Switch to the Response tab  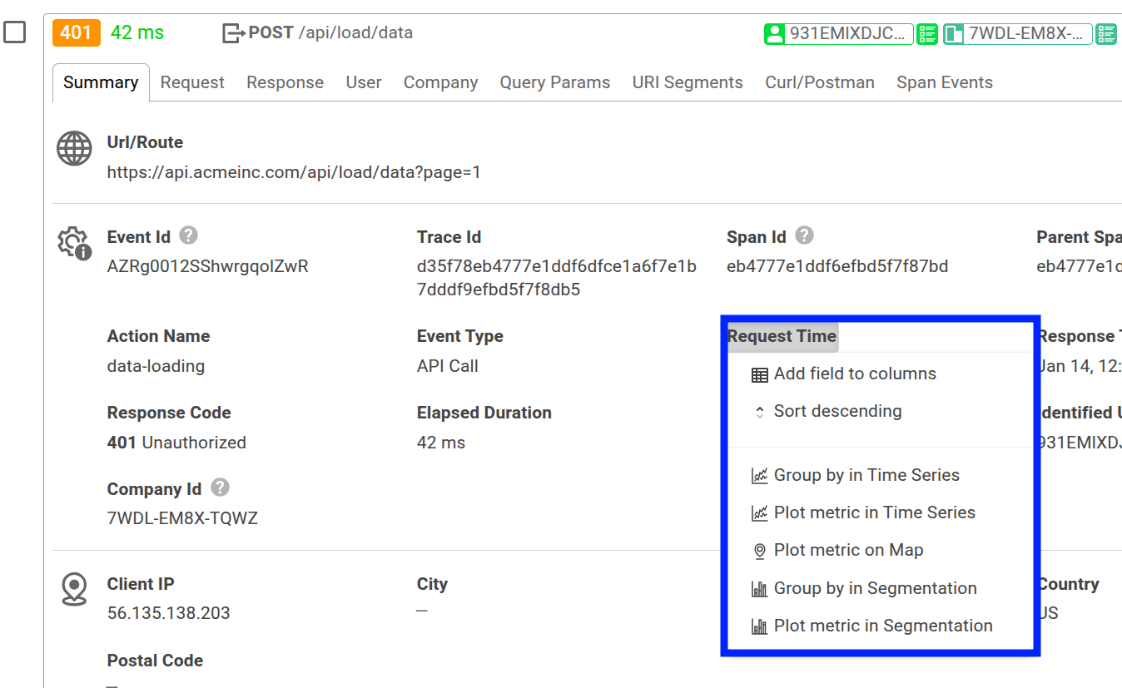pos(285,82)
